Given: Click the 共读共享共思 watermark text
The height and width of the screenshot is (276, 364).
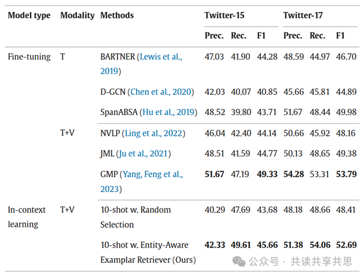Looking at the screenshot, I should tap(321, 262).
